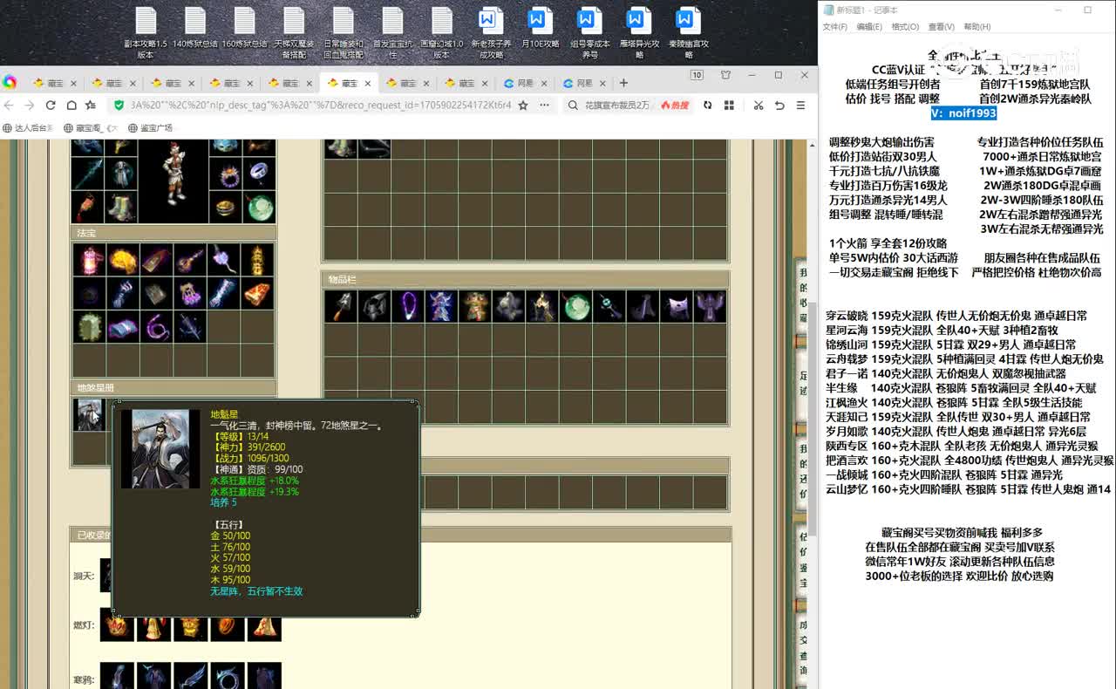Select the purple necklace in 物品栏

[408, 307]
